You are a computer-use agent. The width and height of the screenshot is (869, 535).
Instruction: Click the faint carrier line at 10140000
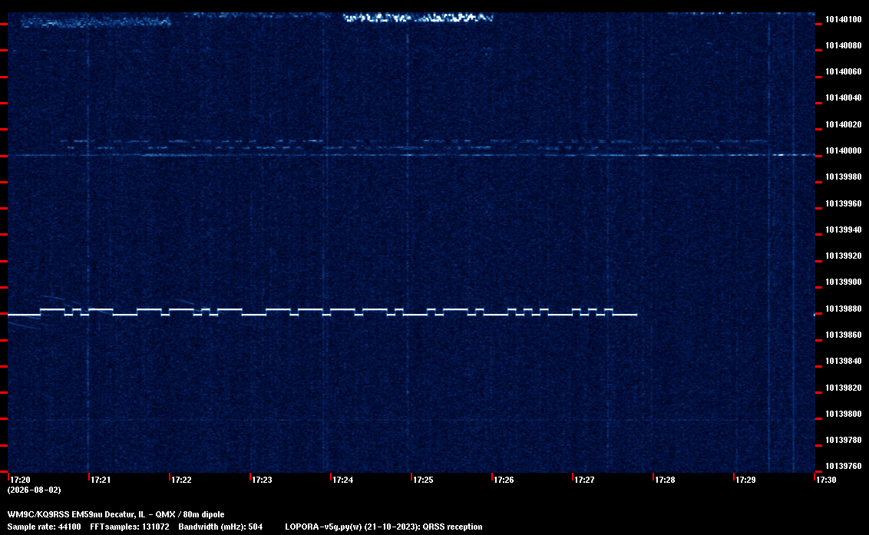(x=411, y=155)
